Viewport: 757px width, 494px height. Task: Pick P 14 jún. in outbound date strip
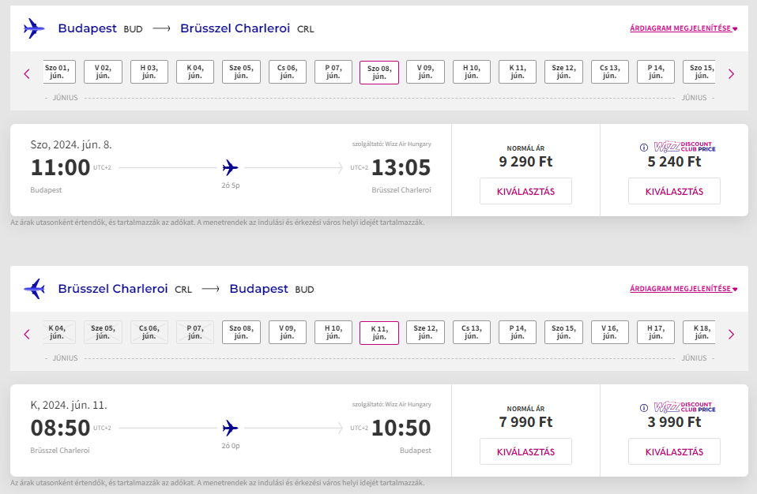pos(656,72)
